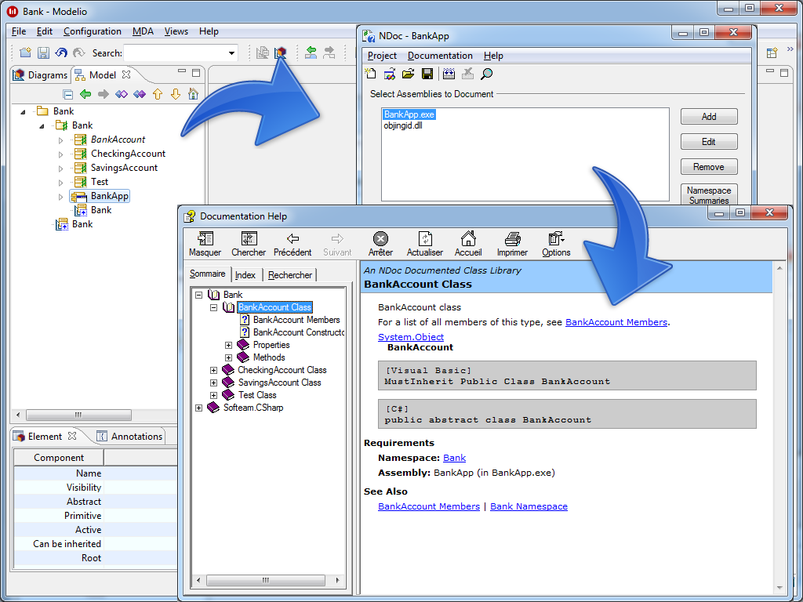Click Imprimer print button
803x602 pixels.
point(512,245)
